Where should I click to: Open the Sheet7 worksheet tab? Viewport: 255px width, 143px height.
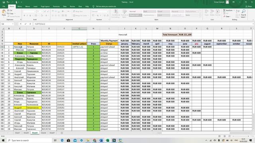pyautogui.click(x=52, y=133)
